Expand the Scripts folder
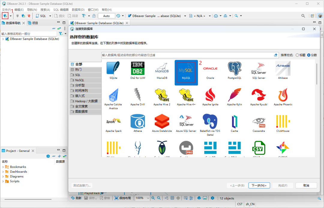The height and width of the screenshot is (208, 324). (3, 181)
